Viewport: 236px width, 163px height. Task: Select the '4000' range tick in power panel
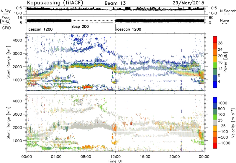pyautogui.click(x=17, y=40)
